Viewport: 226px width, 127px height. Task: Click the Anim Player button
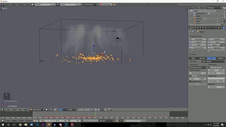[106, 5]
